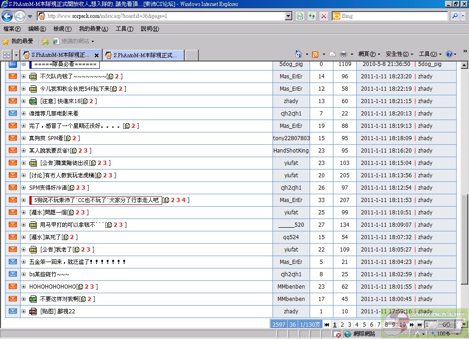Image resolution: width=469 pixels, height=339 pixels.
Task: Open the Favorites star button
Action: (18, 41)
